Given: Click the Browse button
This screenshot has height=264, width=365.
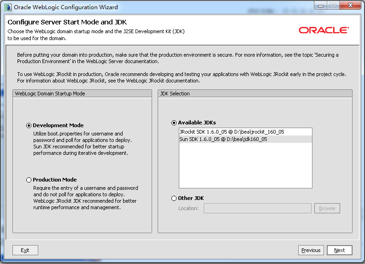Looking at the screenshot, I should point(327,208).
